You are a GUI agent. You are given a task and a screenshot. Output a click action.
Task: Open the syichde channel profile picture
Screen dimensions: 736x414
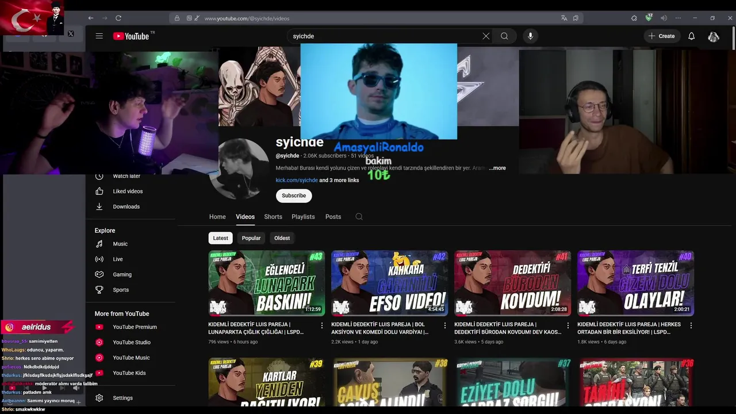point(240,168)
